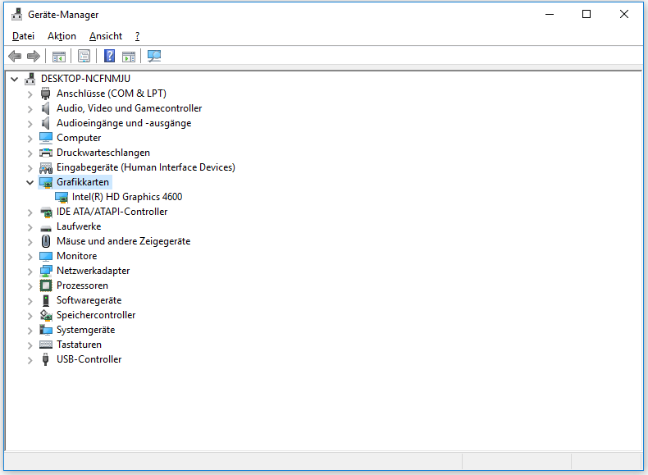Expand the Druckwarteschlangen node
The height and width of the screenshot is (475, 648).
[x=30, y=153]
